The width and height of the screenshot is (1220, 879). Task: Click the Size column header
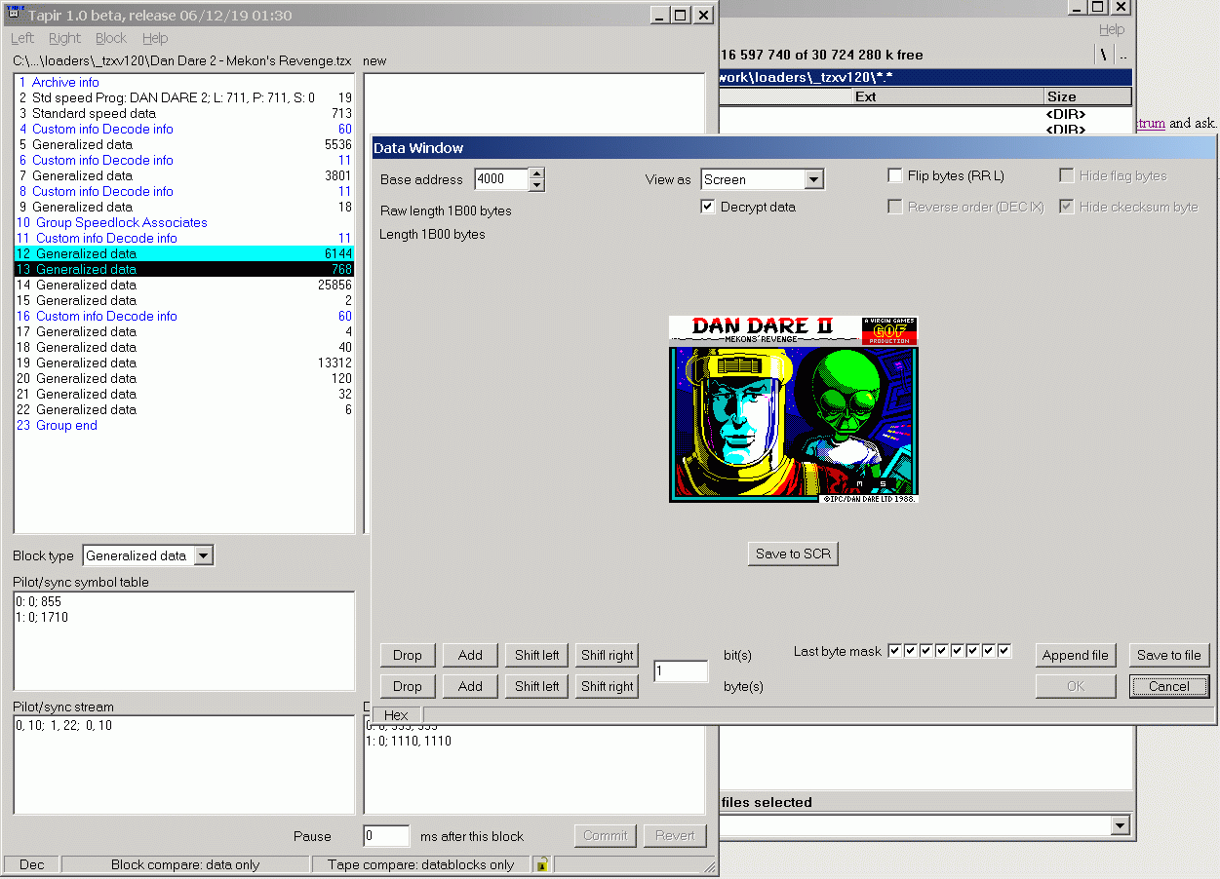(1087, 96)
